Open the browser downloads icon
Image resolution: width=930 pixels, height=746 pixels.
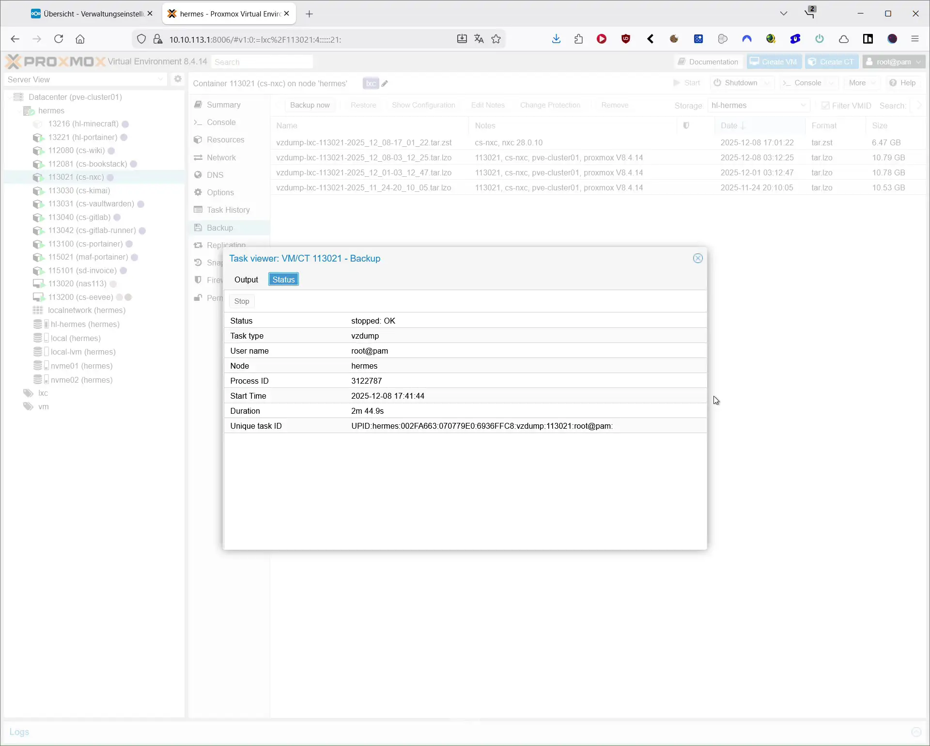click(556, 39)
